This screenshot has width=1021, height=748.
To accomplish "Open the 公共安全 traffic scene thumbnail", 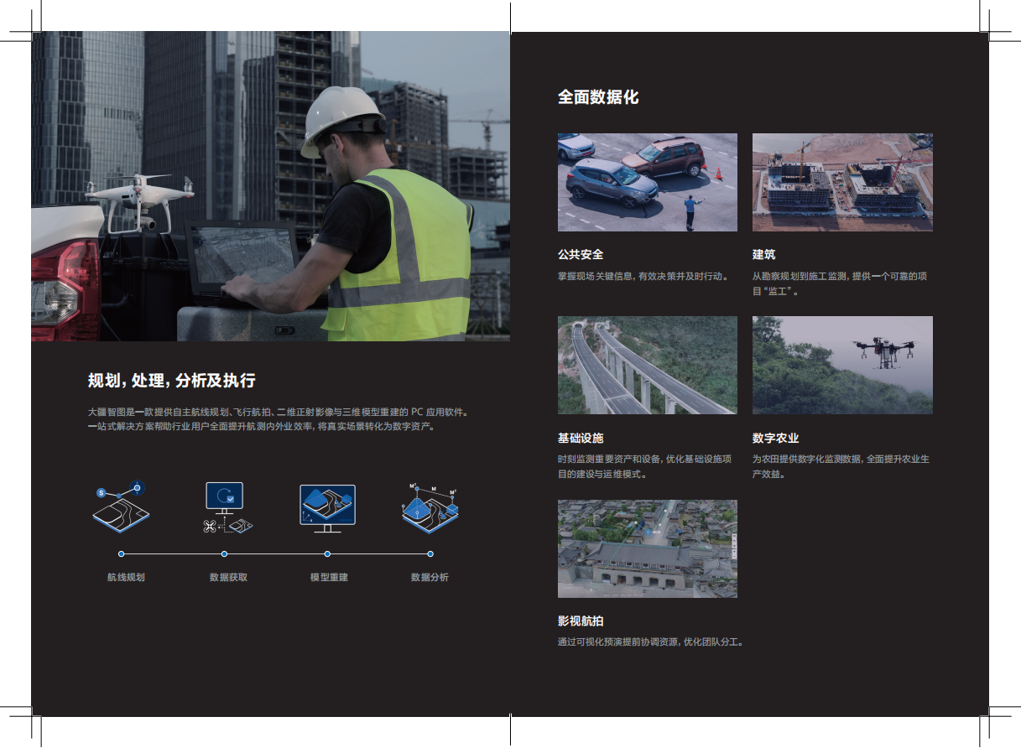I will 647,182.
